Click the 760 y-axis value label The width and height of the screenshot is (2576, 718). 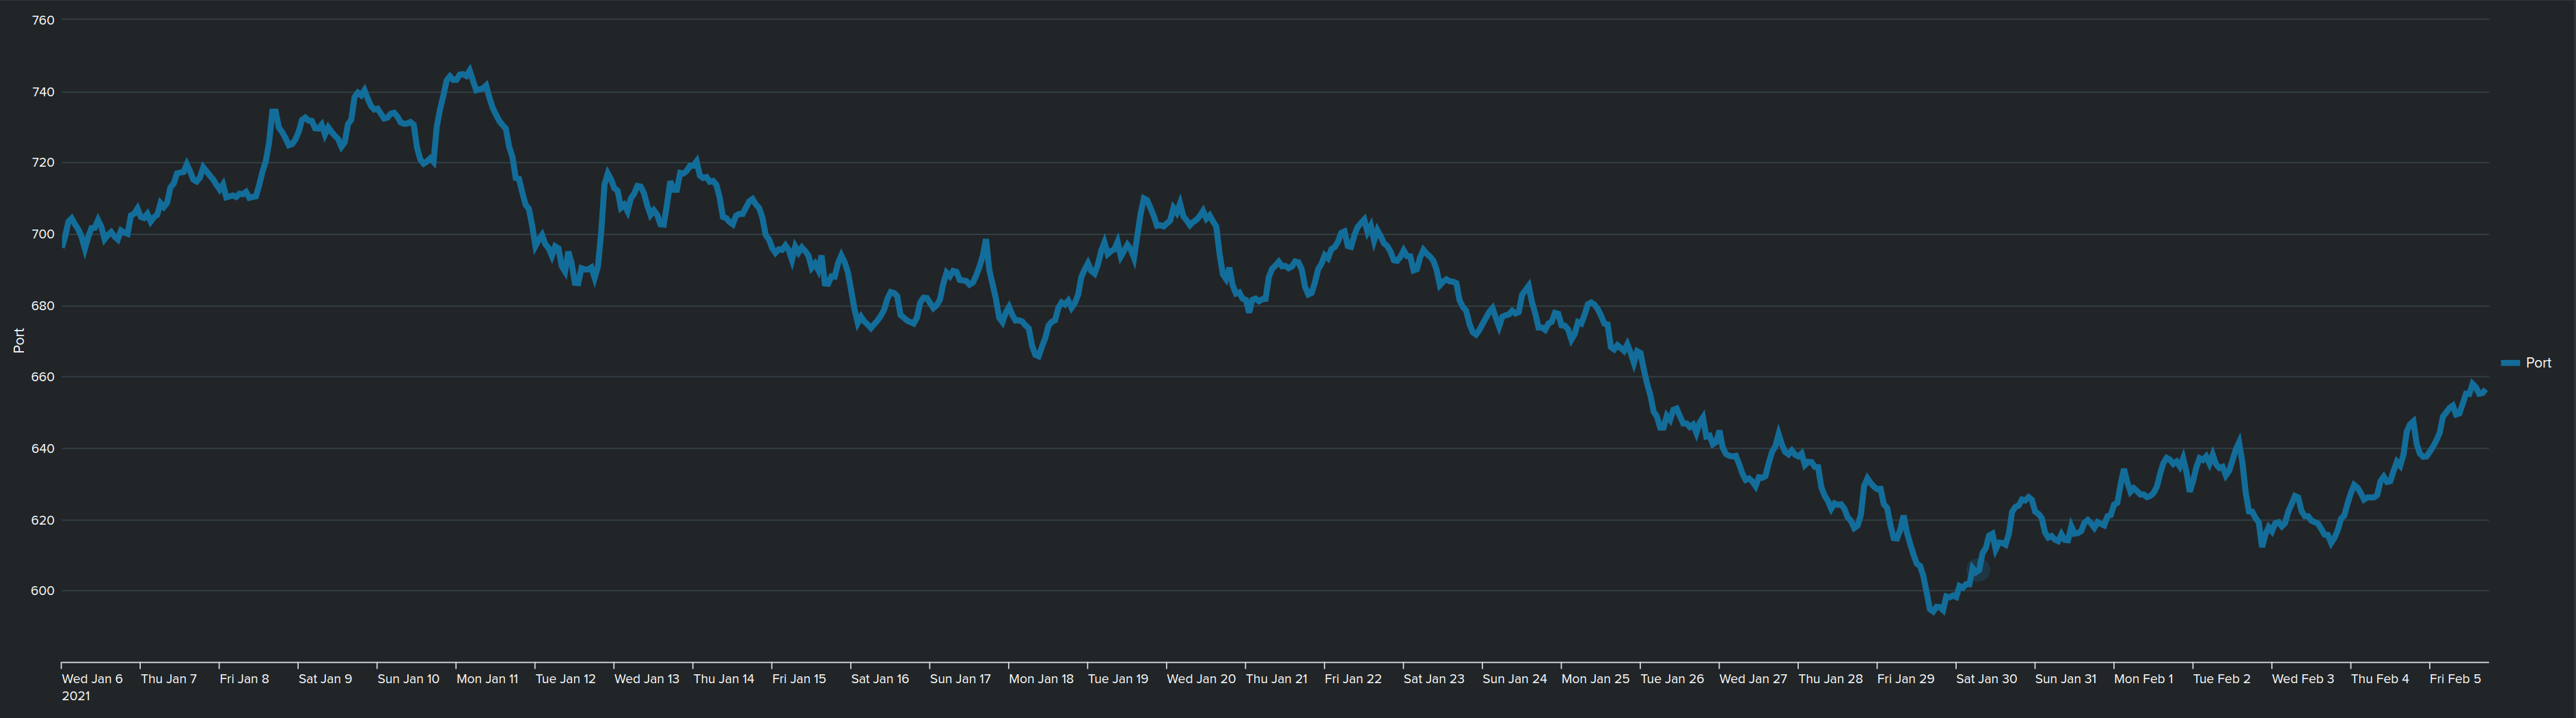tap(43, 20)
